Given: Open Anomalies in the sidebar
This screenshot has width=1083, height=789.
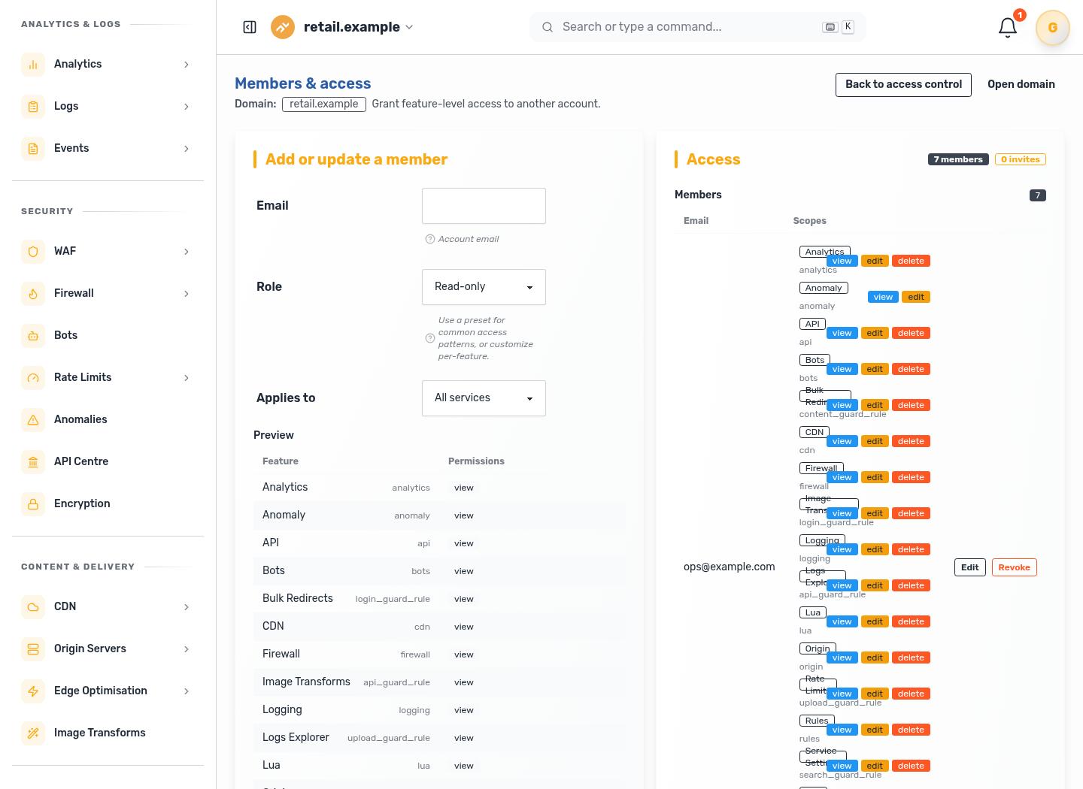Looking at the screenshot, I should (108, 419).
